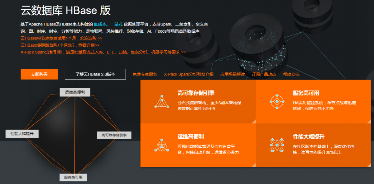The height and width of the screenshot is (184, 374).
Task: Open X-Pack Spark分析引擎介绍 link
Action: click(189, 74)
